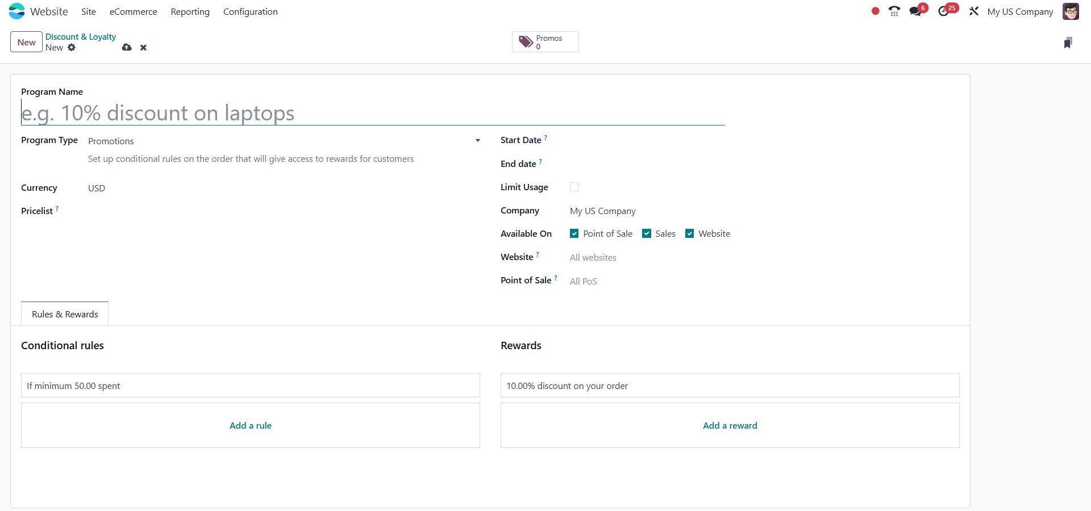Click Add a rule
The height and width of the screenshot is (511, 1091).
251,425
